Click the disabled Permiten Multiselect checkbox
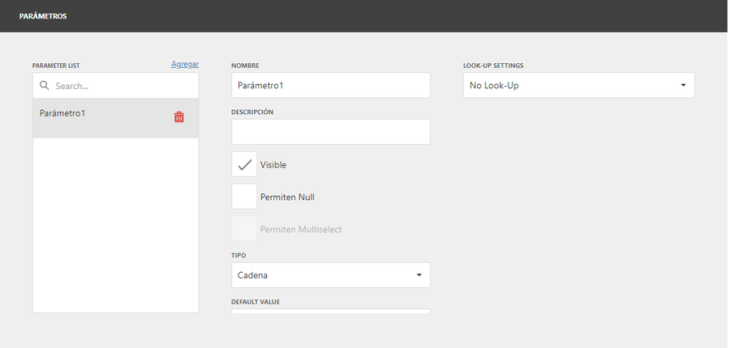 (x=244, y=228)
